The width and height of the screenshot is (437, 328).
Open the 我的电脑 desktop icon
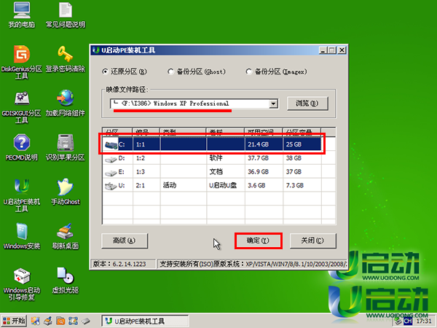coord(22,15)
